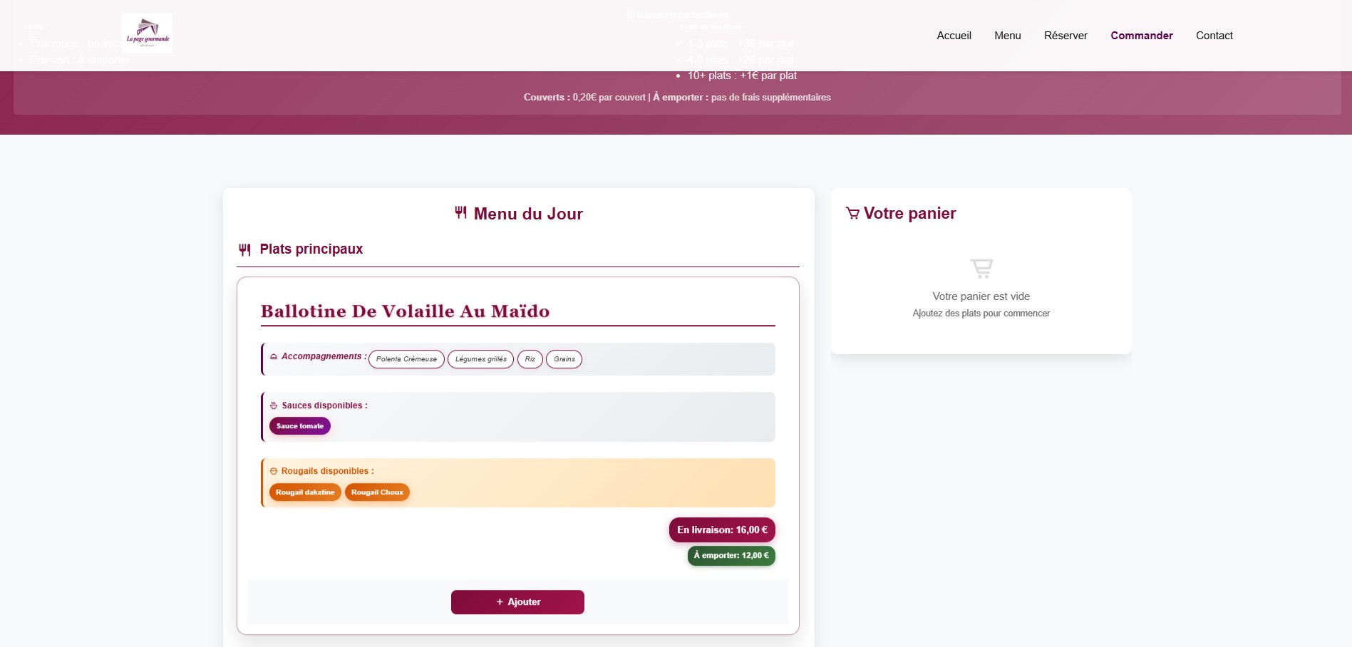Click the La page gourmande logo
The image size is (1352, 647).
coord(147,33)
